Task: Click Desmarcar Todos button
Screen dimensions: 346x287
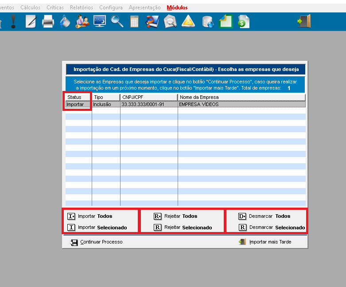Action: 264,216
